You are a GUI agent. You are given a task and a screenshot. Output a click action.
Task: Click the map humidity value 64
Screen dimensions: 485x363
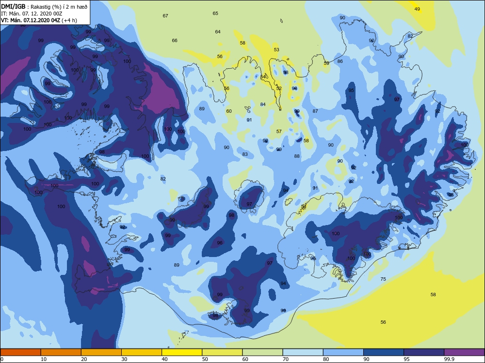coord(218,32)
